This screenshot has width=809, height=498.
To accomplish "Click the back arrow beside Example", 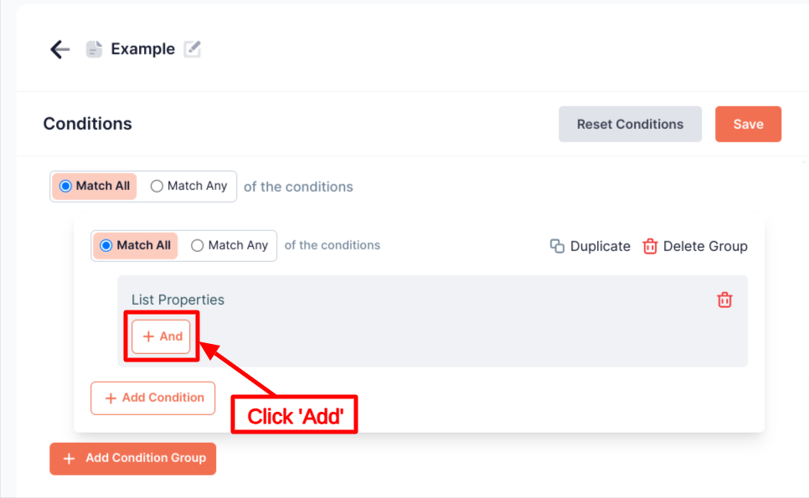I will (59, 49).
